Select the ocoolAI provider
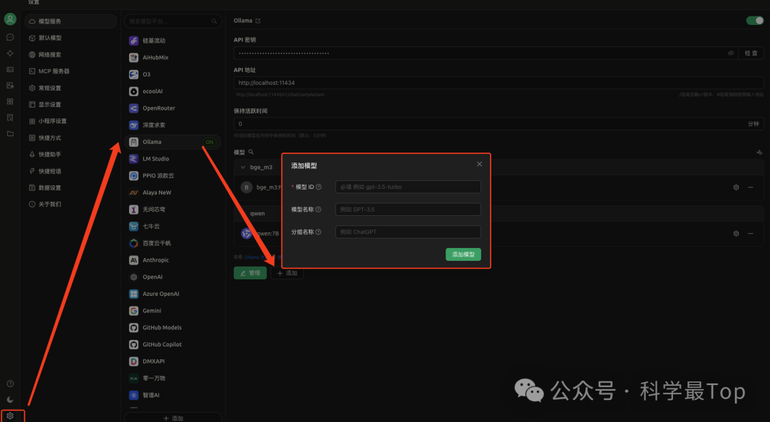This screenshot has height=422, width=770. pyautogui.click(x=173, y=91)
